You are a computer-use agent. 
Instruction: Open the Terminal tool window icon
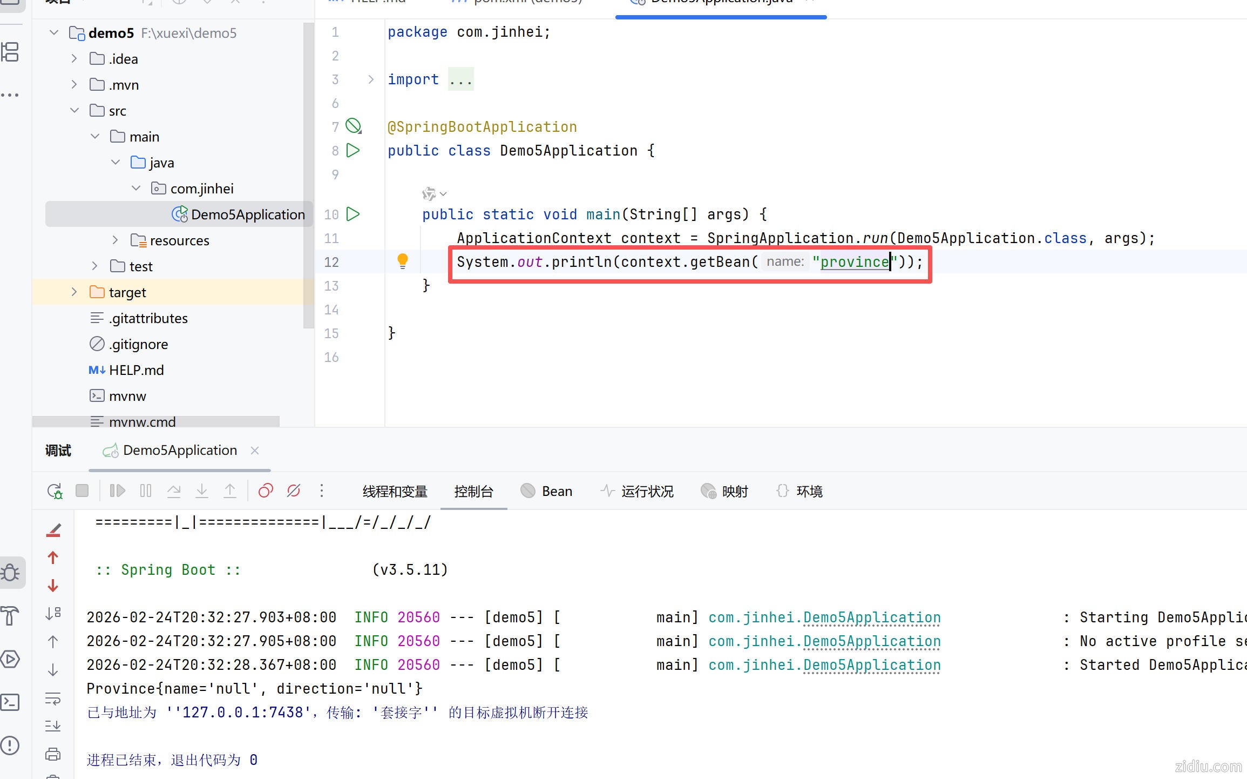click(11, 702)
